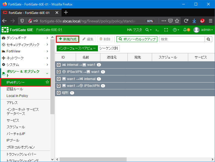The image size is (215, 162).
Task: Open Firefox downloads arrow icon
Action: click(x=194, y=21)
